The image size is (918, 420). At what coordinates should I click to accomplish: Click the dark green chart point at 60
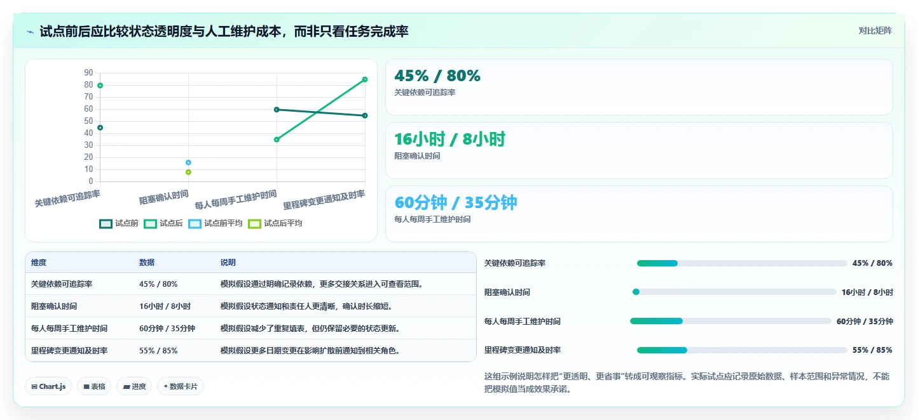pos(277,110)
